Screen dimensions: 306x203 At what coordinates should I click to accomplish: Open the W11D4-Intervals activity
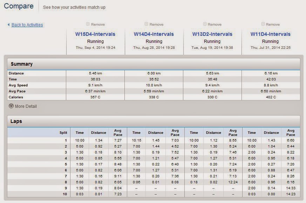(x=271, y=34)
